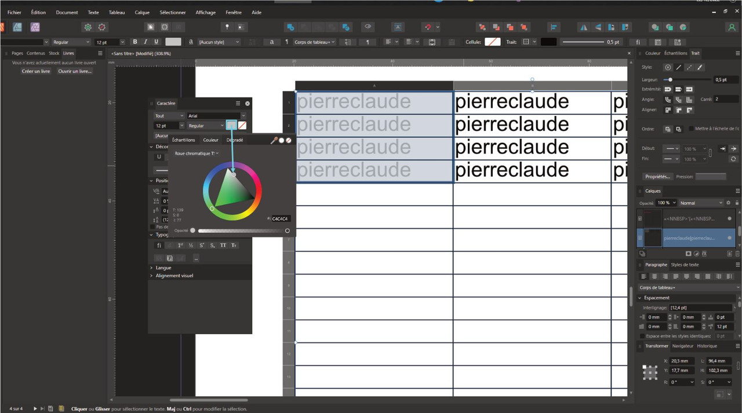Click the align left toolbar icon
The height and width of the screenshot is (413, 742).
click(554, 27)
